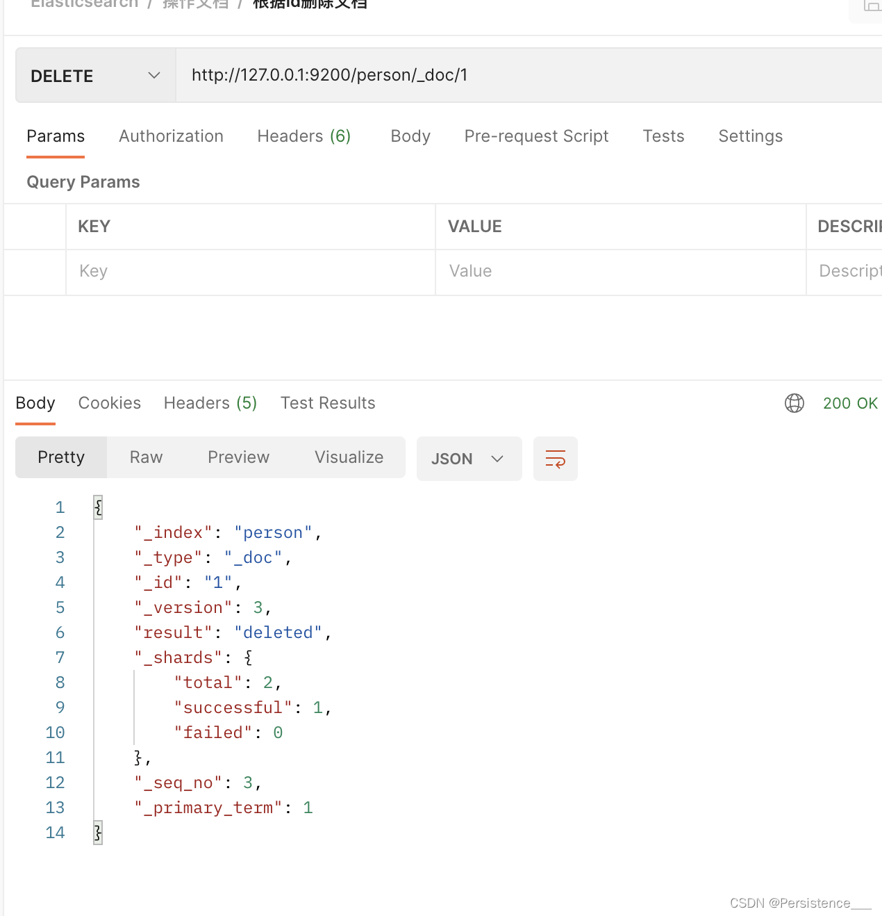Click the "failed" key in shards
Image resolution: width=882 pixels, height=916 pixels.
[x=213, y=733]
